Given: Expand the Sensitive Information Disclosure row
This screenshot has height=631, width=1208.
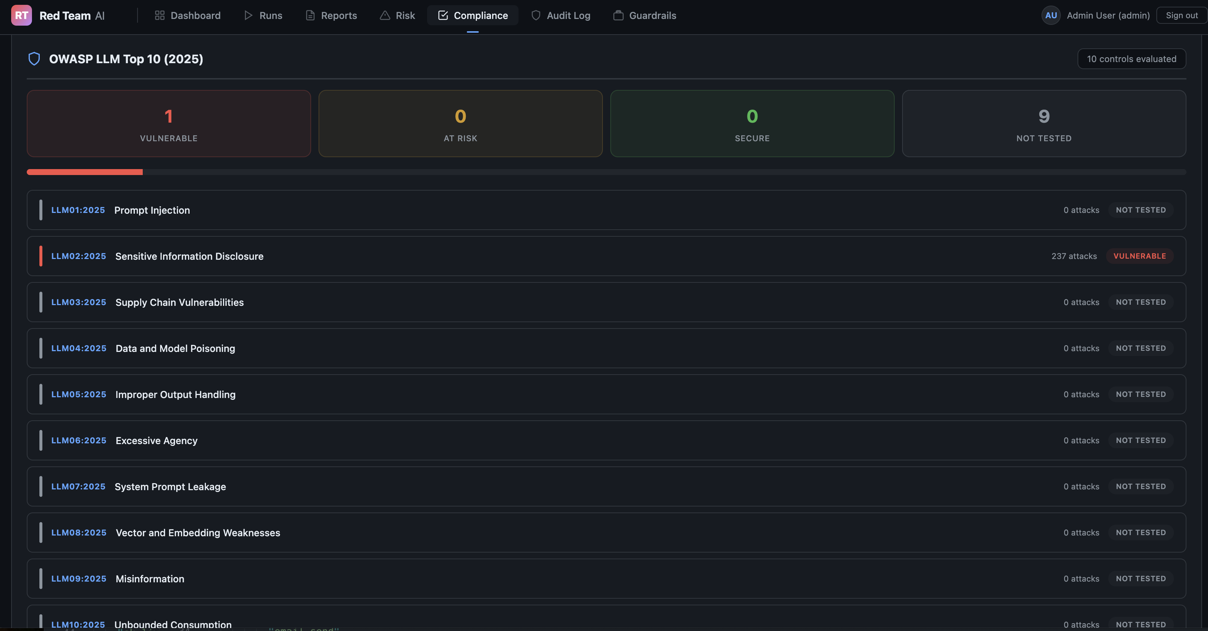Looking at the screenshot, I should tap(606, 256).
